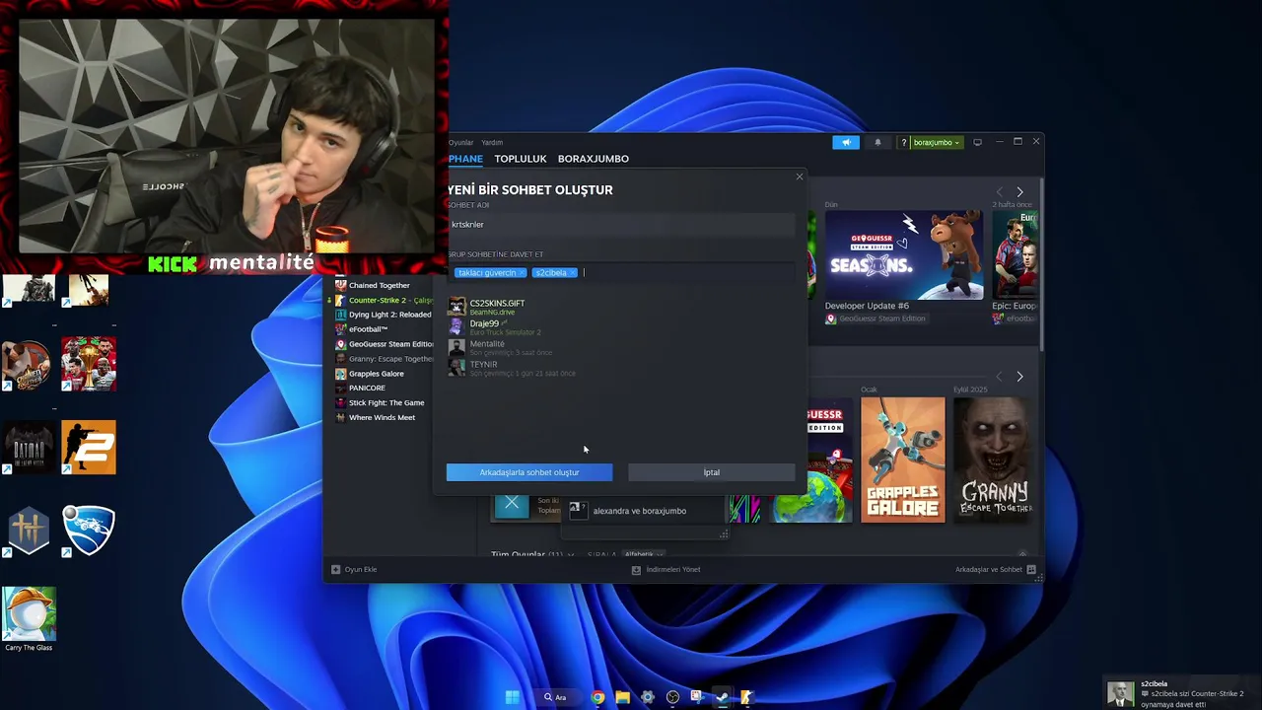Open the Counter-Strike 2 desktop shortcut
1262x710 pixels.
[89, 448]
